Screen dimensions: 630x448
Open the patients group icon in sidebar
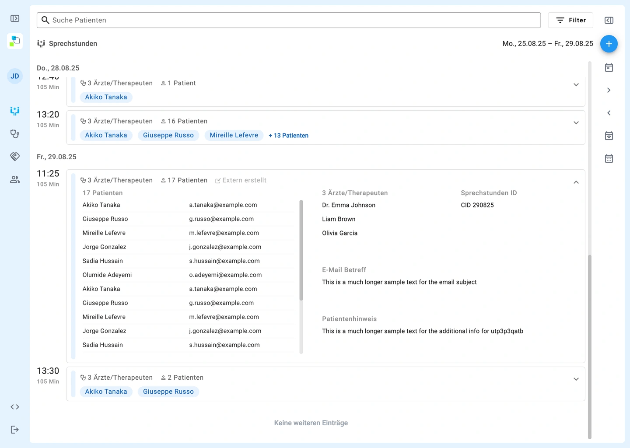pos(15,179)
